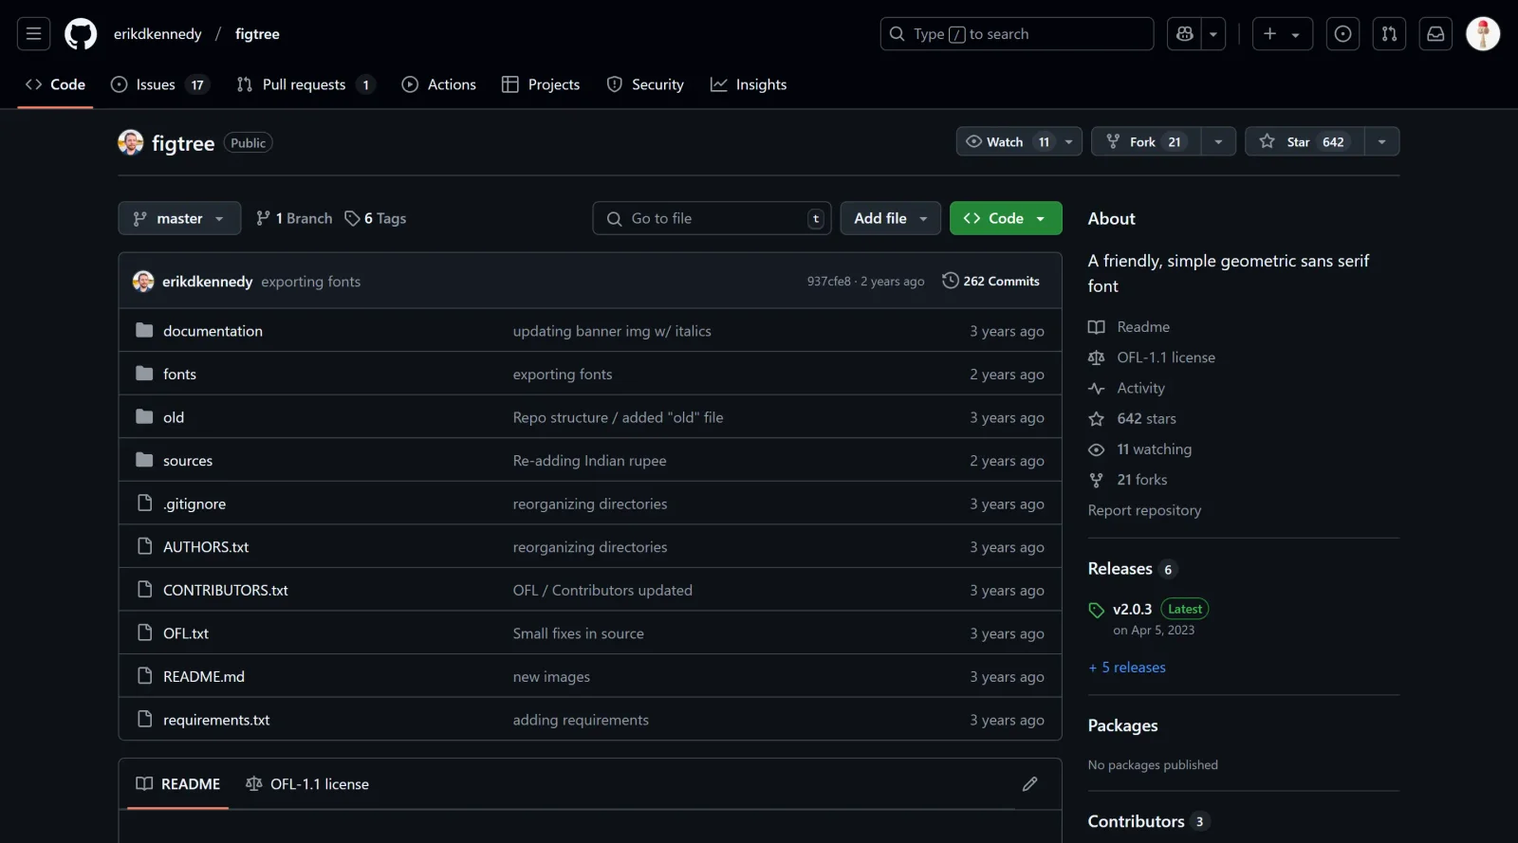The width and height of the screenshot is (1518, 843).
Task: Click the documentation folder icon
Action: tap(144, 330)
